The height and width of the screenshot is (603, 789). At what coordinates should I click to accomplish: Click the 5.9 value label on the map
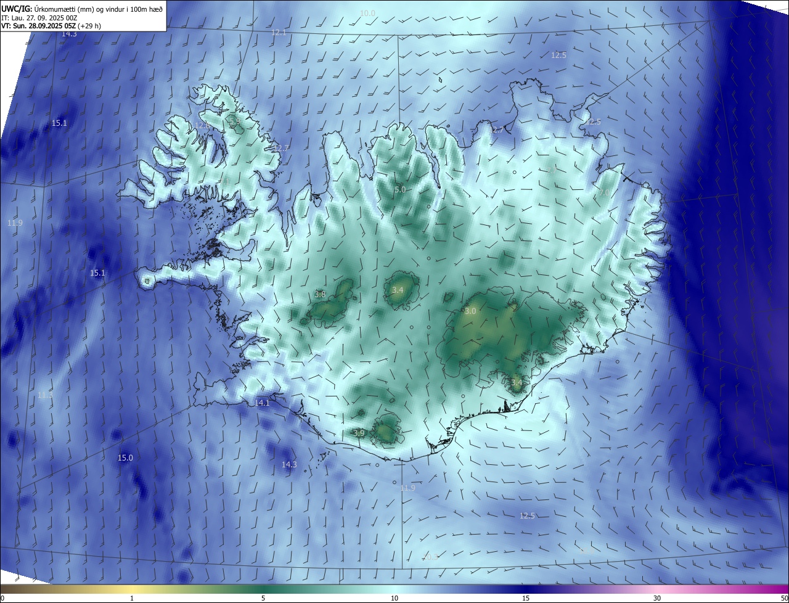(235, 122)
